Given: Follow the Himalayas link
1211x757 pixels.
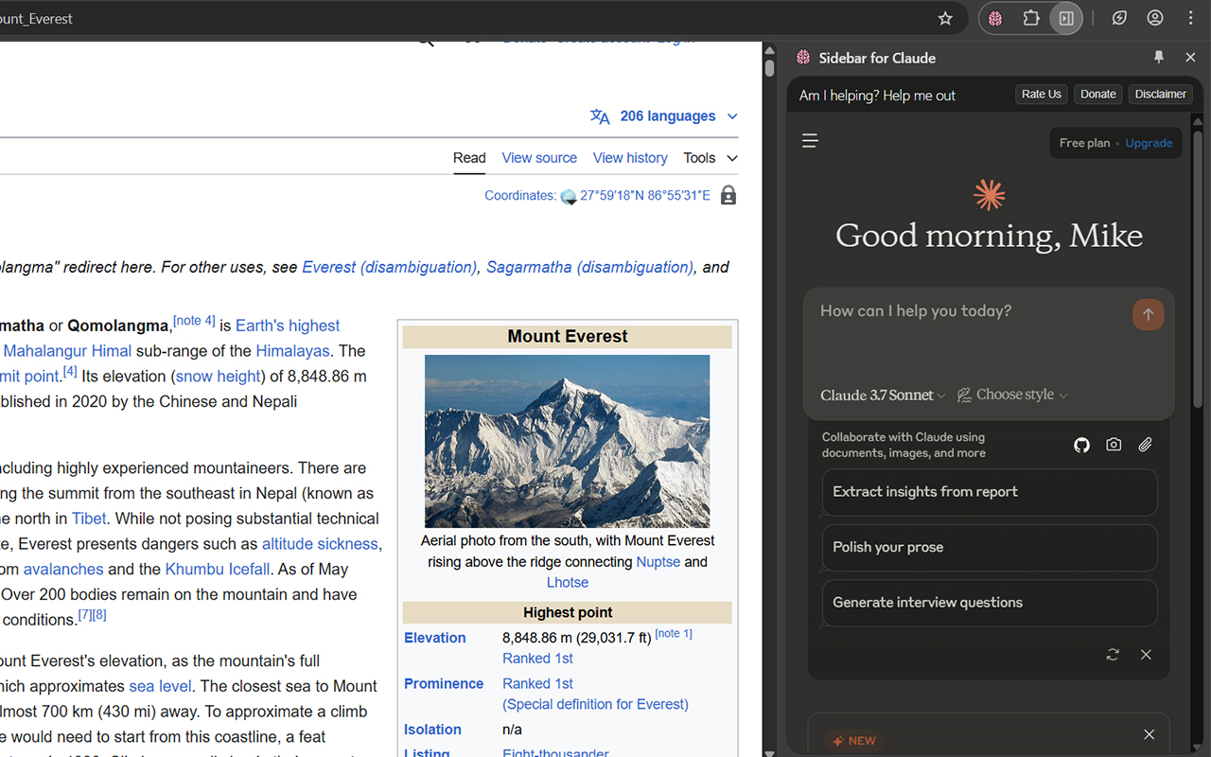Looking at the screenshot, I should (x=292, y=351).
